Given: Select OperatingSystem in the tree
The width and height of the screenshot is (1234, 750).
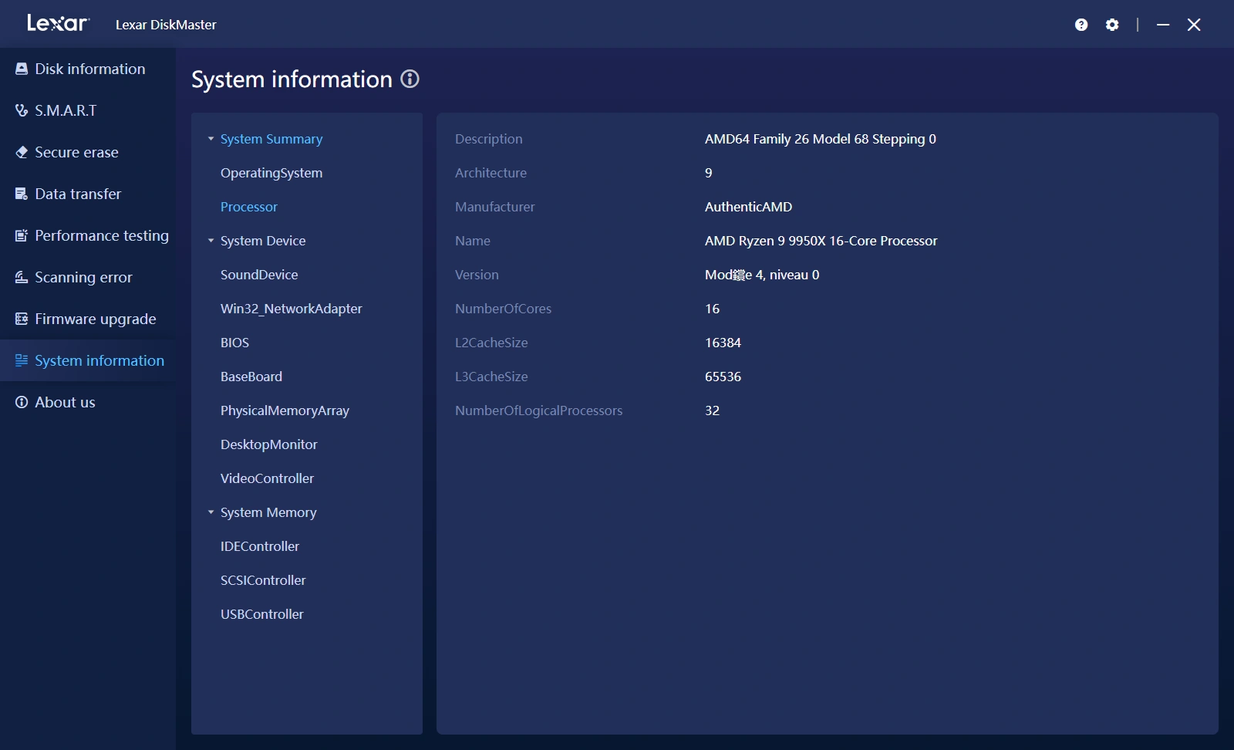Looking at the screenshot, I should tap(271, 173).
